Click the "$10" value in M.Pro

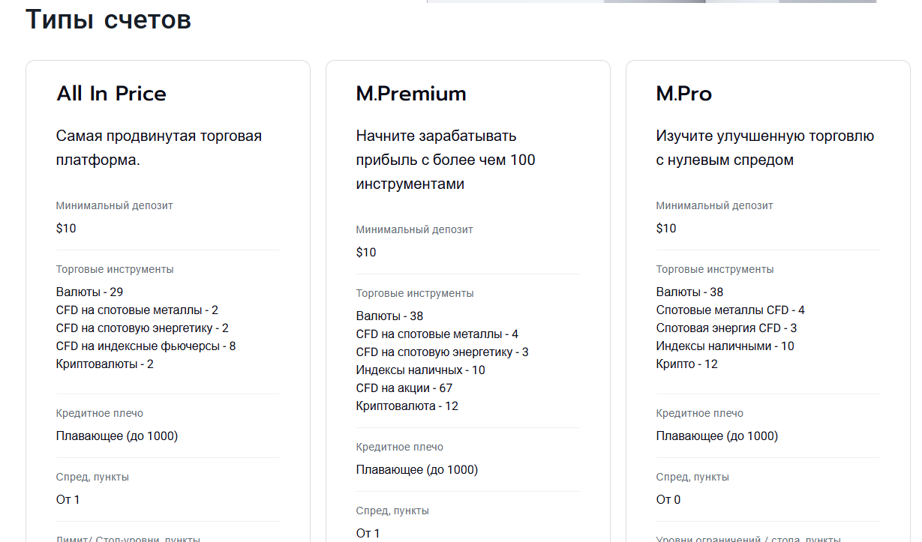click(x=666, y=228)
